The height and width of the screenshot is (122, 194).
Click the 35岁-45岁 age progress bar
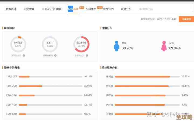[x=50, y=105]
